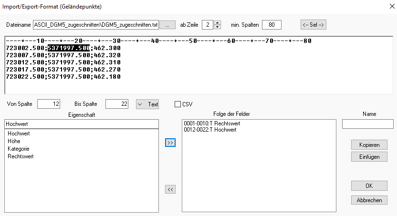The width and height of the screenshot is (397, 216).
Task: Select 'Höhe' in the Eigenschaft list
Action: [x=14, y=141]
